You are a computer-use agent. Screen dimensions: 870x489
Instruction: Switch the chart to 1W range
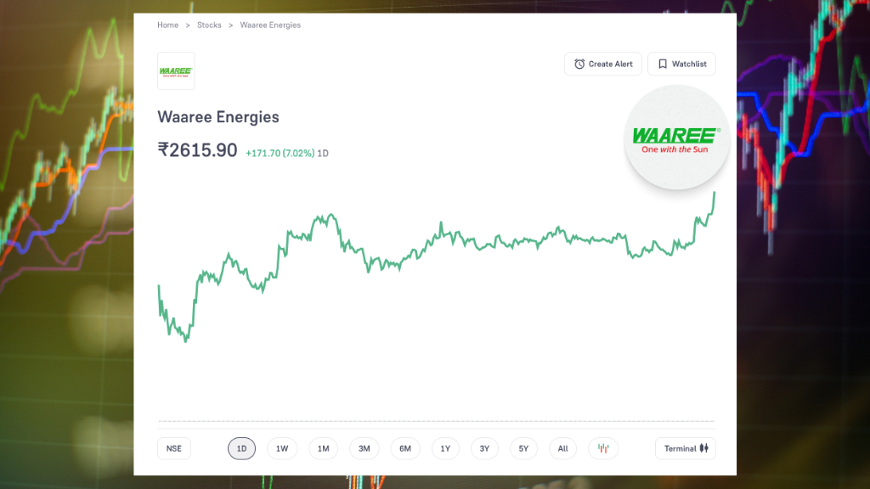pyautogui.click(x=282, y=448)
